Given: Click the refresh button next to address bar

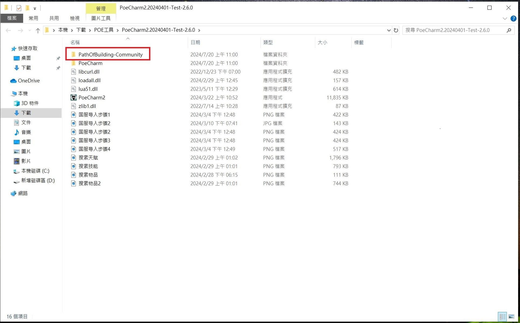Looking at the screenshot, I should click(x=396, y=30).
